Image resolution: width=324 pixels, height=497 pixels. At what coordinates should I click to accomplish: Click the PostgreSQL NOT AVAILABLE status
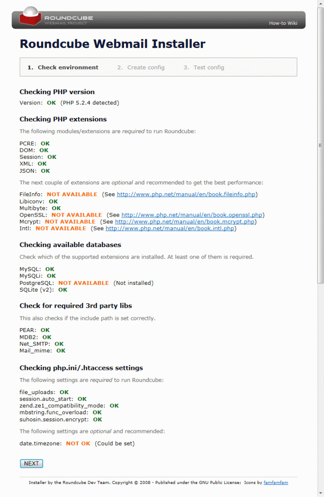pyautogui.click(x=83, y=283)
